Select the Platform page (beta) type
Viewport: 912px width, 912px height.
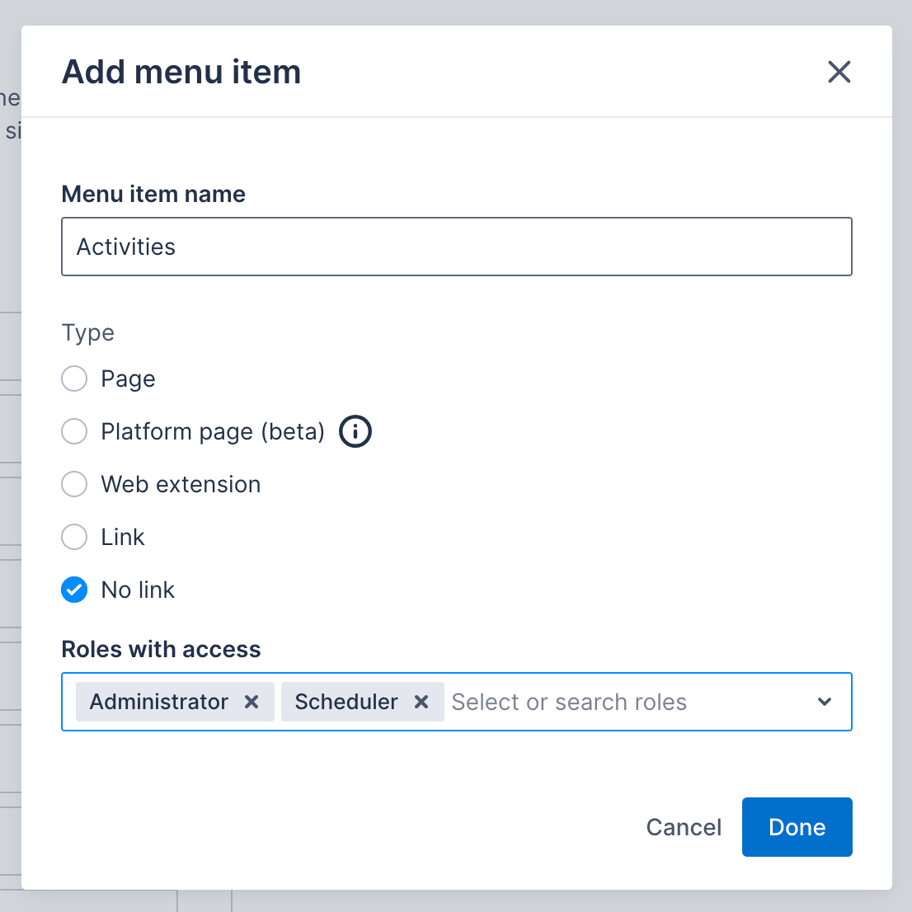pos(74,431)
